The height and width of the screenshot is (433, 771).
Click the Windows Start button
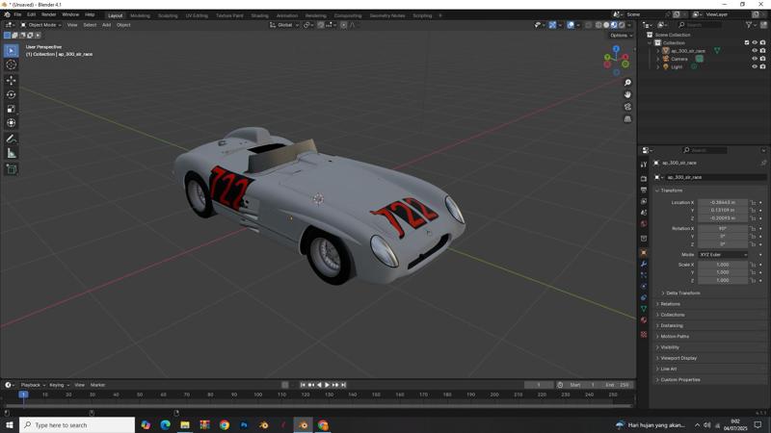click(10, 425)
